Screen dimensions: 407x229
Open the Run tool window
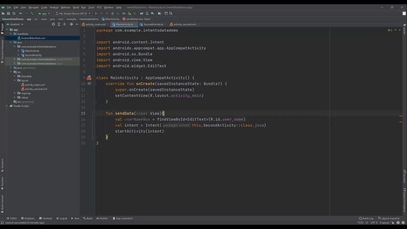point(75,218)
